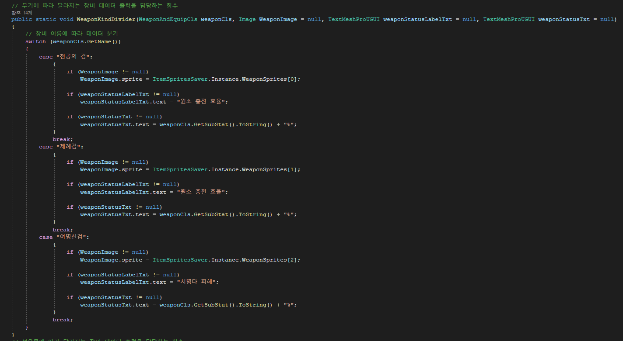This screenshot has height=341, width=623.
Task: Click the 'break;' ending the 천공의 검 case
Action: click(63, 139)
